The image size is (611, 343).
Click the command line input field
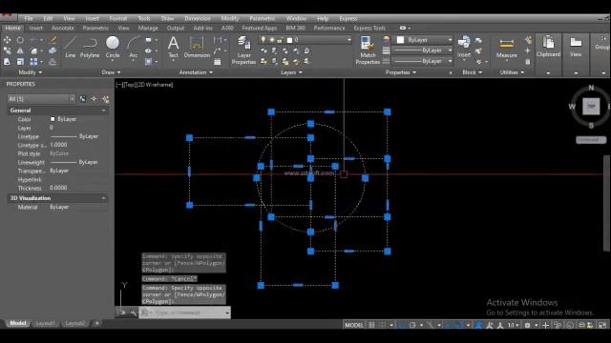point(184,313)
